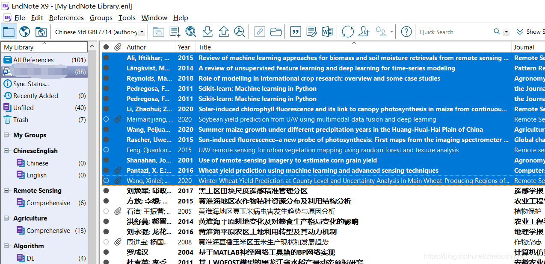Click the Sync Library circular arrows icon
Screen dimensions: 545x264
pyautogui.click(x=348, y=32)
